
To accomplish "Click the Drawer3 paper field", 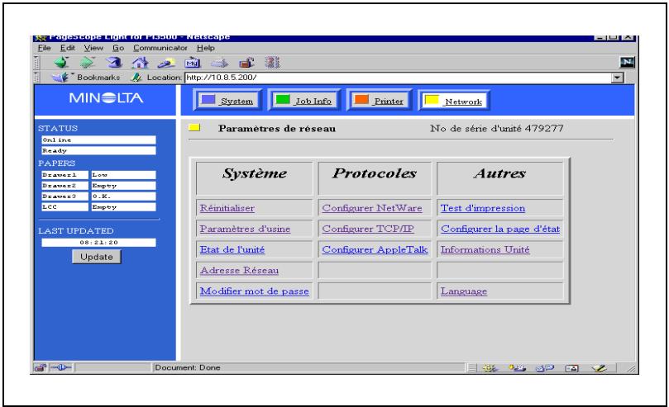I will [65, 196].
